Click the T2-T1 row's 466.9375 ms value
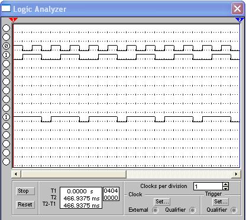 pos(82,205)
